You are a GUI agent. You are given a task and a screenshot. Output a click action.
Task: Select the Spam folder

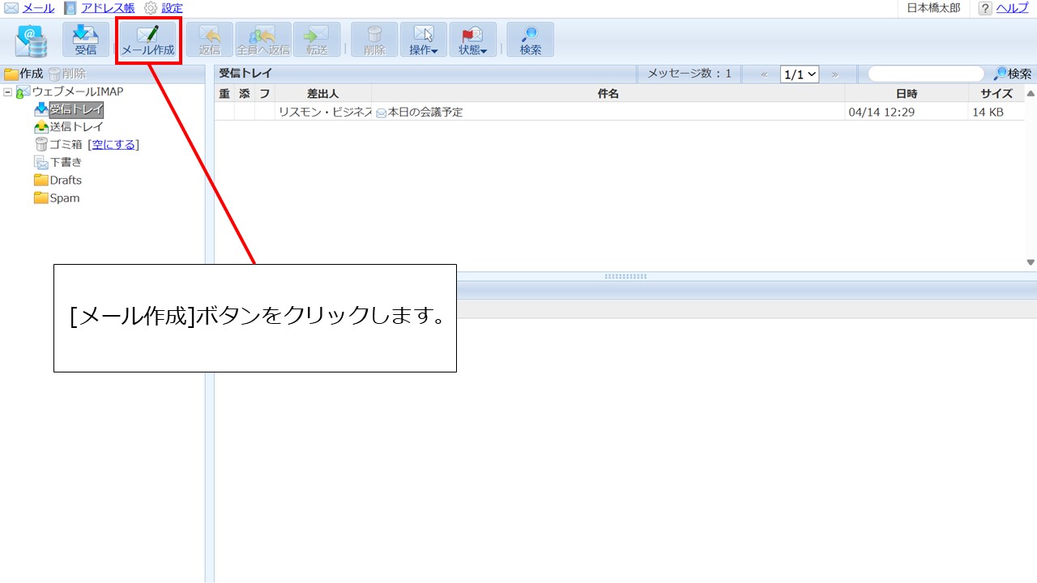click(64, 198)
